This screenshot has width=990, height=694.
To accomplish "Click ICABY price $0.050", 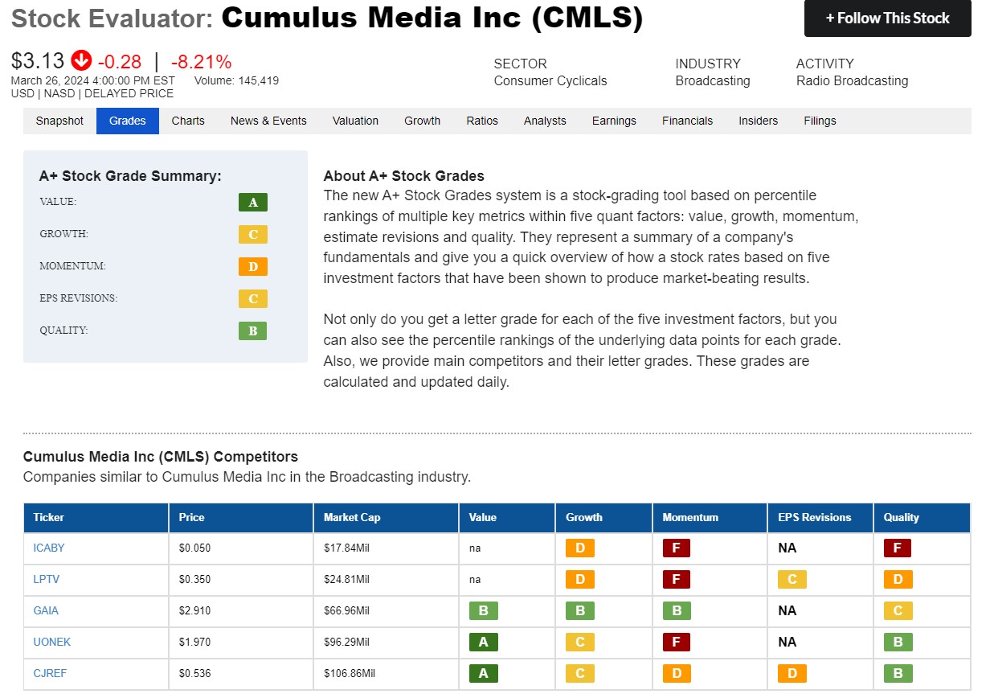I will click(x=194, y=548).
